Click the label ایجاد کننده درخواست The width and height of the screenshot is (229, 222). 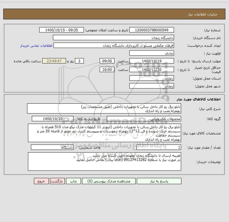[204, 46]
